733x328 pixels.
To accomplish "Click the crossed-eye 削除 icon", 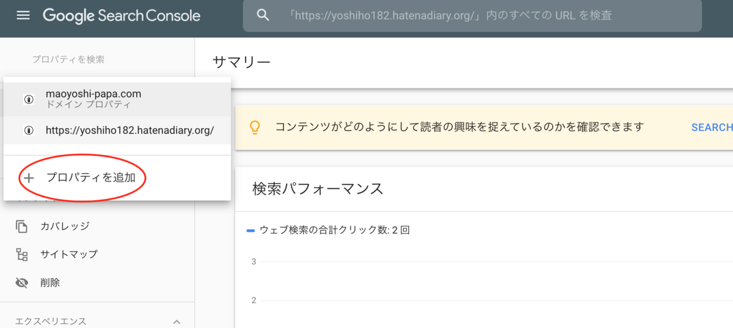I will (x=22, y=283).
